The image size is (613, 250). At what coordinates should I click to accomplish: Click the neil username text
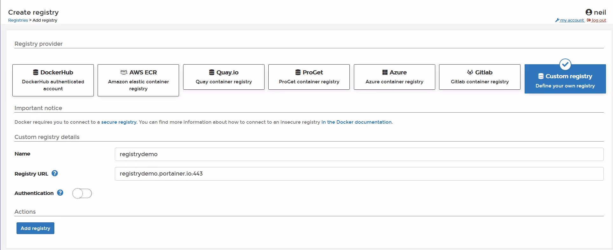[x=600, y=12]
